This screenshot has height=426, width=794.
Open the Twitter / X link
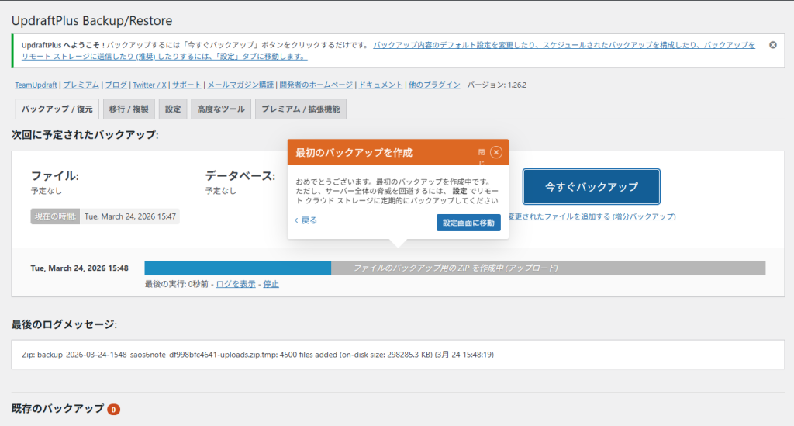tap(149, 85)
